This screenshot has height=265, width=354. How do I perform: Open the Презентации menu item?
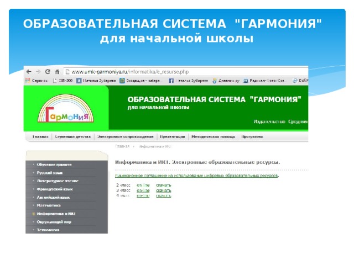coord(172,136)
